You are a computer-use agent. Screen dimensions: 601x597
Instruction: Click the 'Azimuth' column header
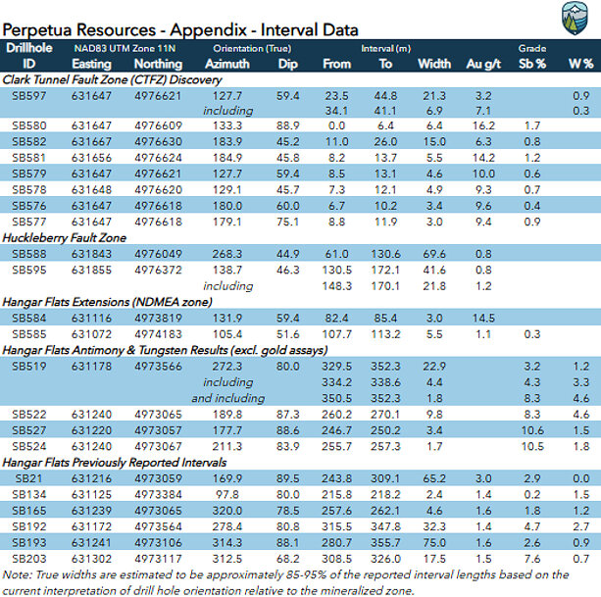pyautogui.click(x=227, y=64)
